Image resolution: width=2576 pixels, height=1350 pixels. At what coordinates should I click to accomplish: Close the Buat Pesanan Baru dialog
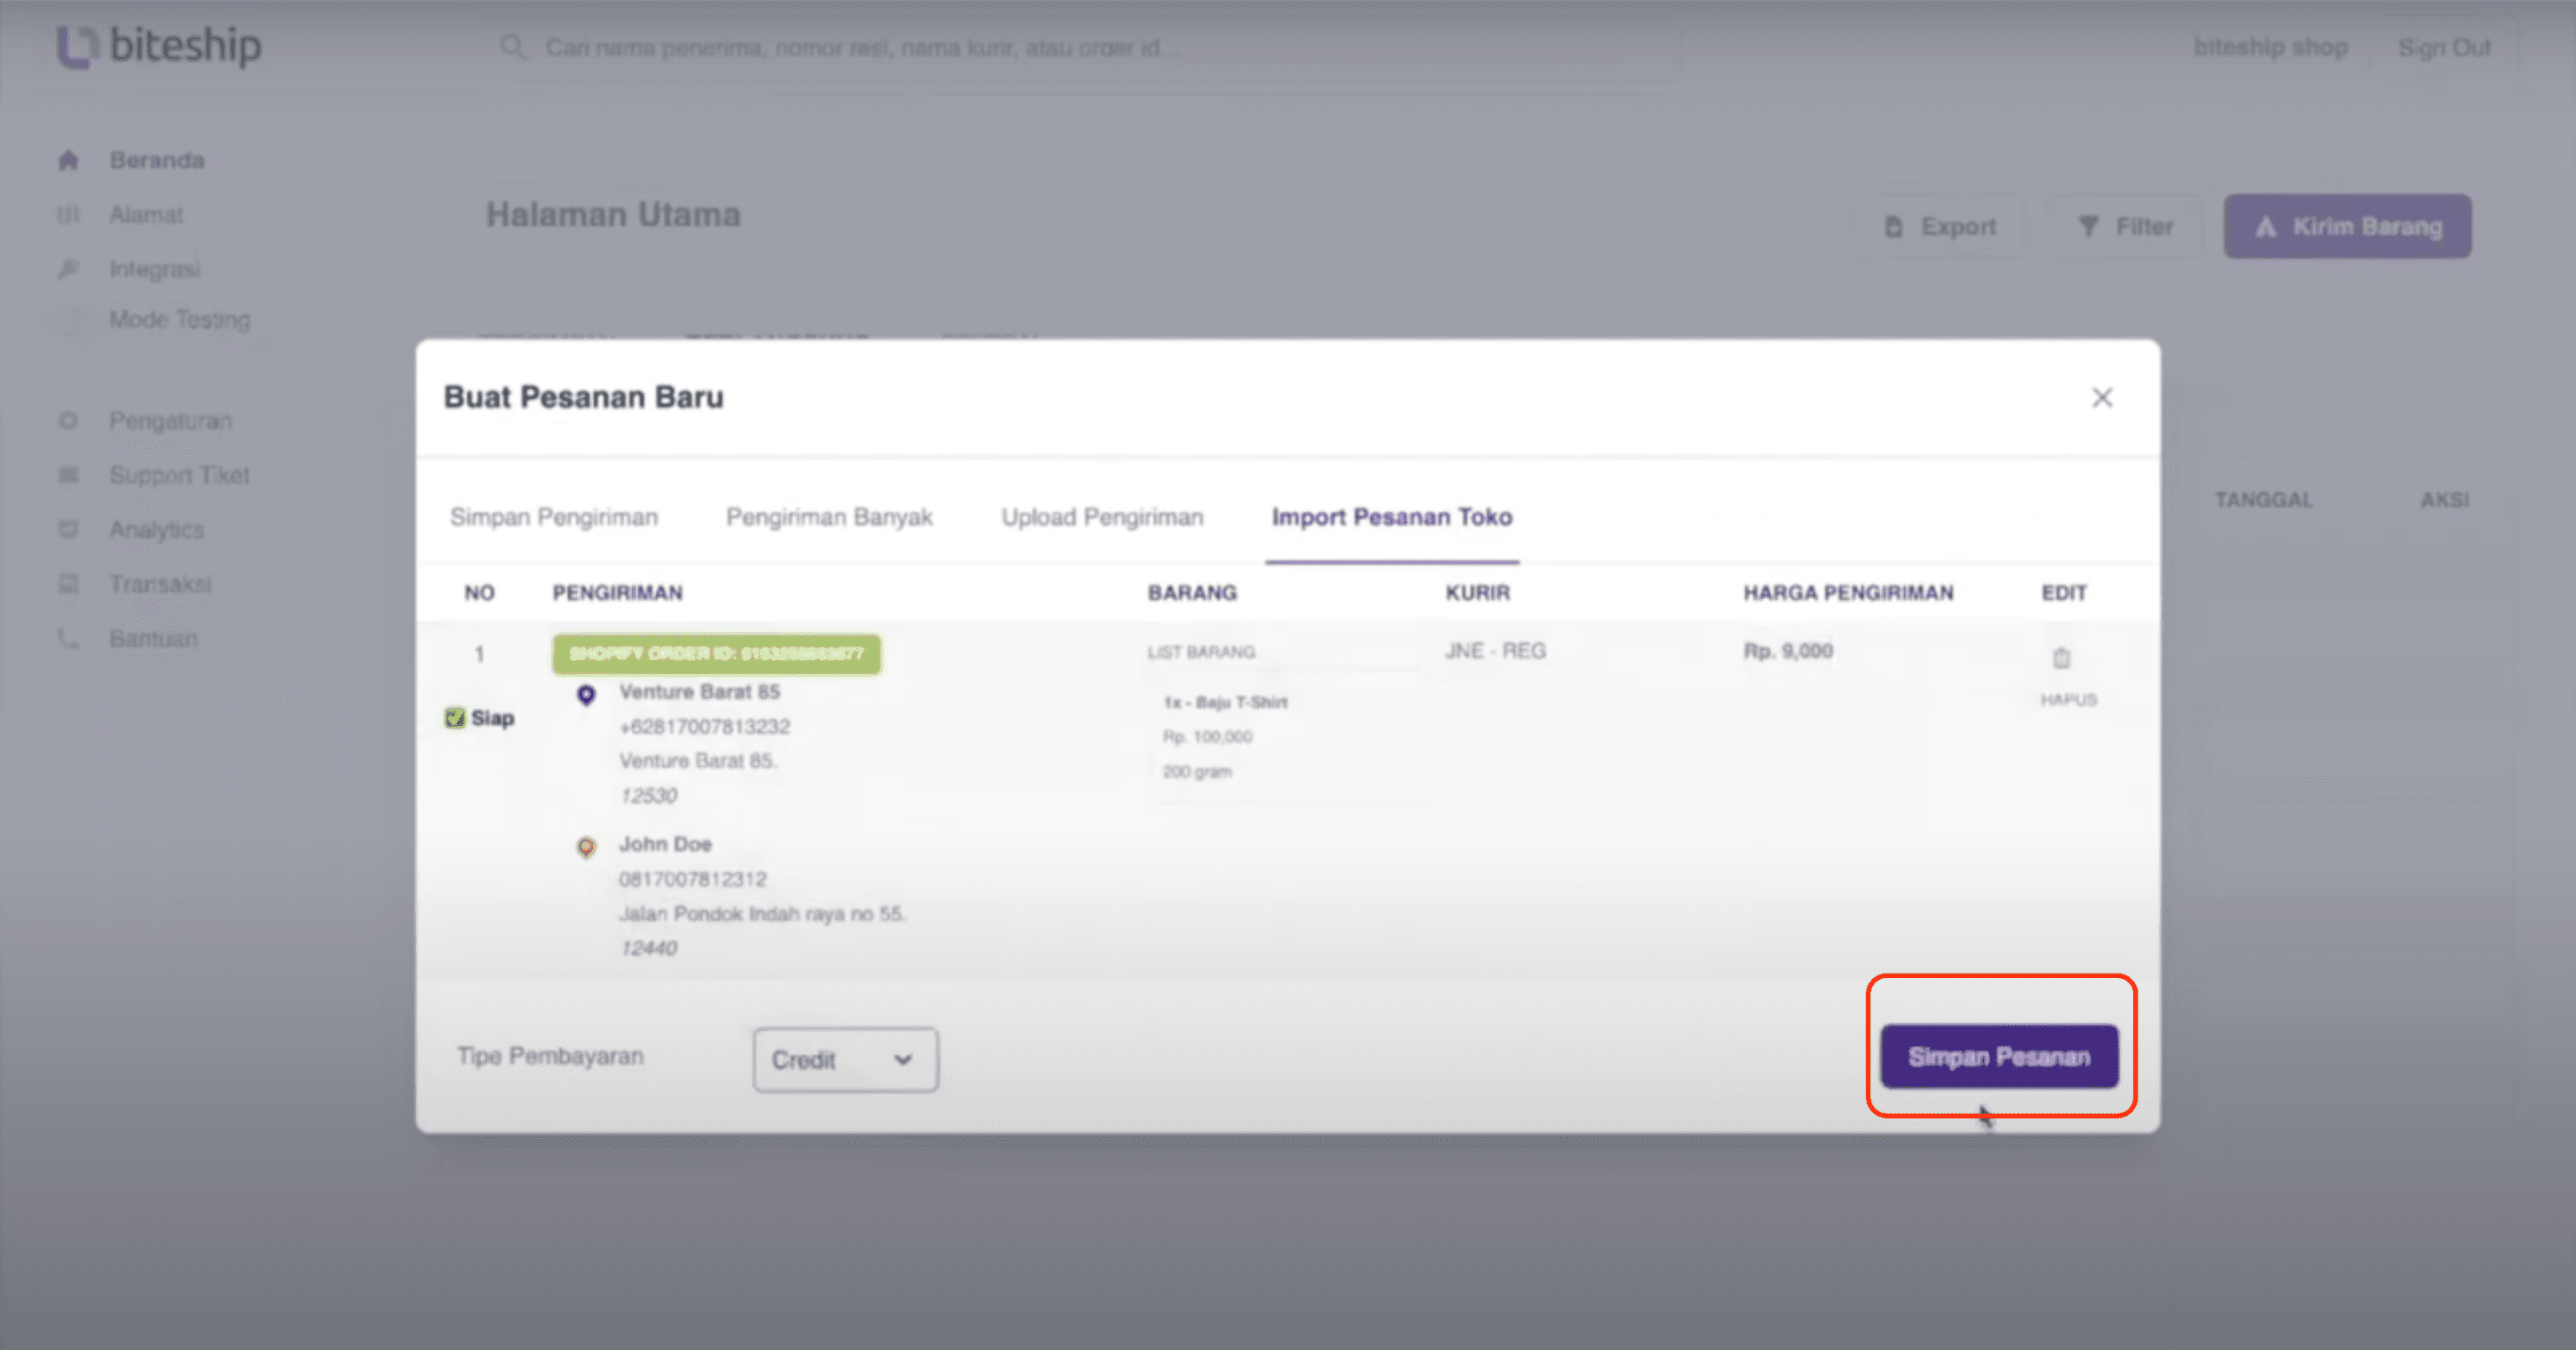pyautogui.click(x=2102, y=398)
